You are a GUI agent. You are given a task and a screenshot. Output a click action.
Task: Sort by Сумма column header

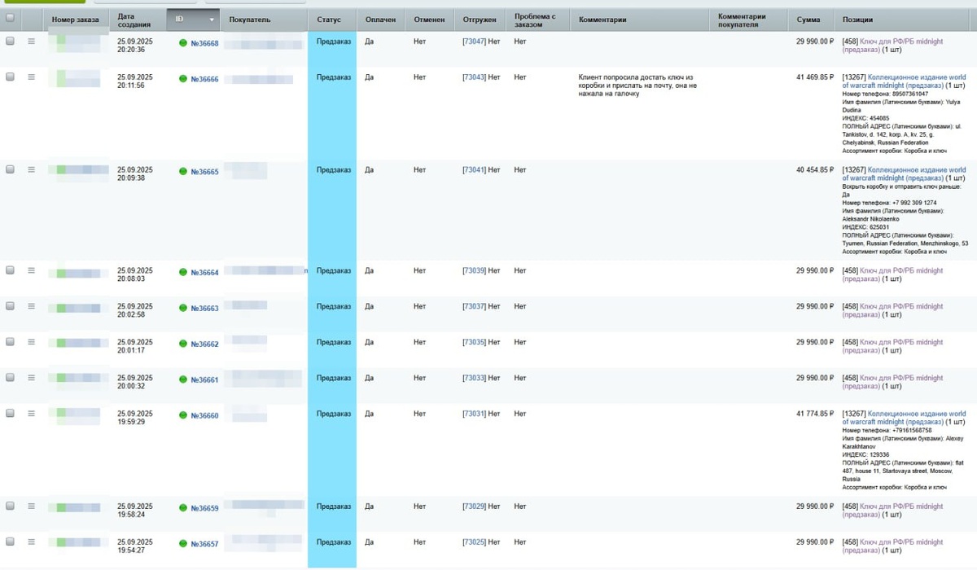click(809, 20)
